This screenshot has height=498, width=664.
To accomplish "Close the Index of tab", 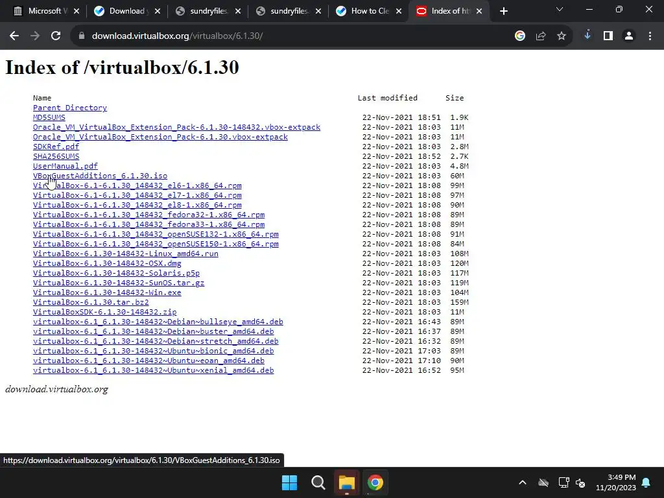I will click(479, 12).
